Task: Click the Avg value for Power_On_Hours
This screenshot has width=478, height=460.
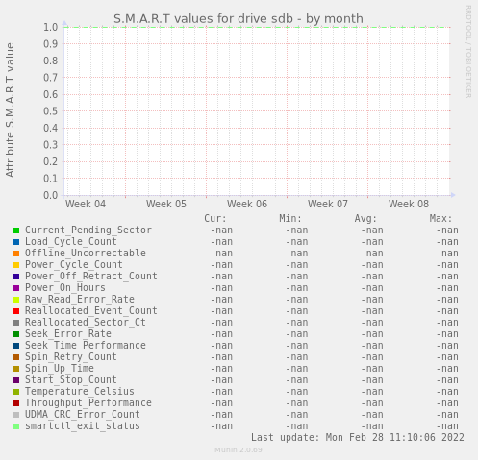Action: [x=372, y=288]
